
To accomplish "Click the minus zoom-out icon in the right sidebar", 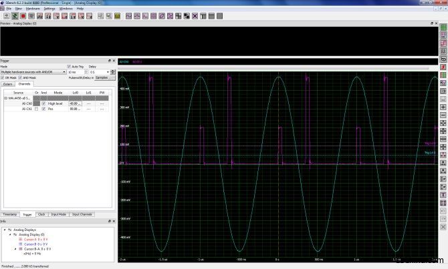I will coord(443,115).
